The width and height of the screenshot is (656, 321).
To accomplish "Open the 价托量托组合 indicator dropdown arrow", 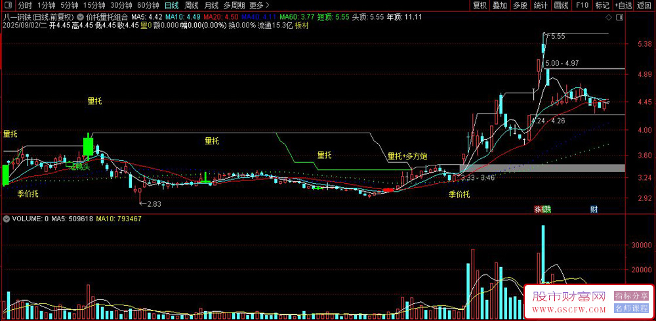I will (80, 18).
